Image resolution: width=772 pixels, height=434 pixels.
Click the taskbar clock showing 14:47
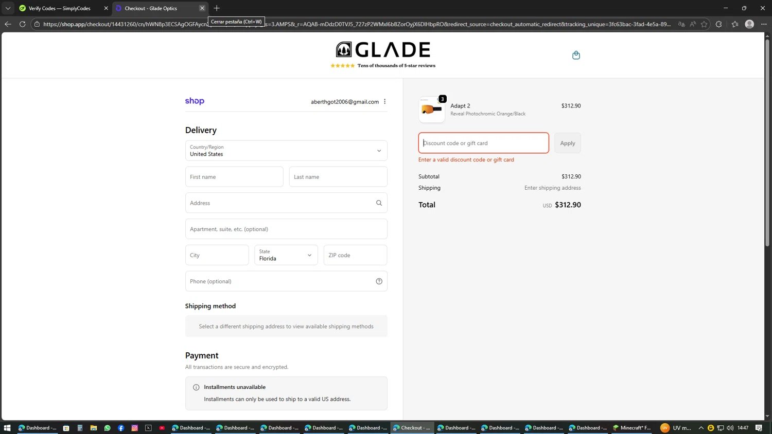click(743, 428)
